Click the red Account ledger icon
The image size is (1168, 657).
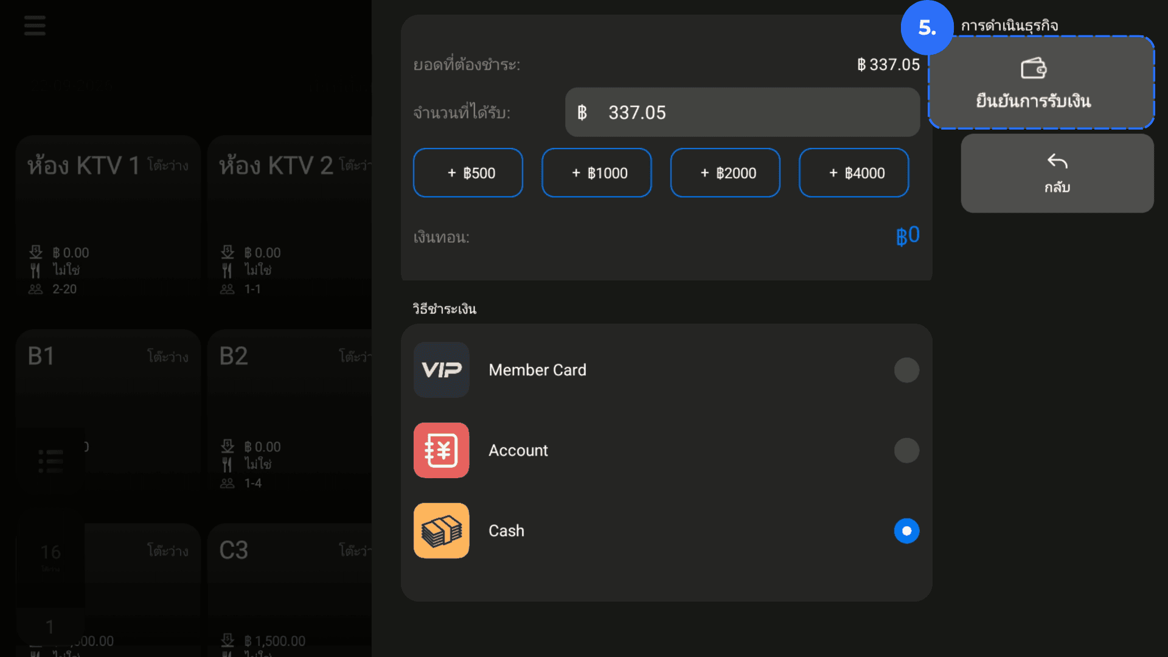pos(441,450)
